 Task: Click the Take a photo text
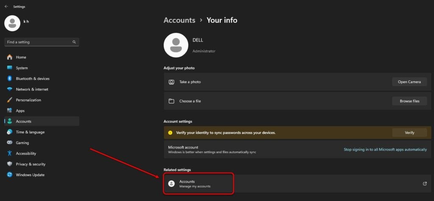click(190, 82)
